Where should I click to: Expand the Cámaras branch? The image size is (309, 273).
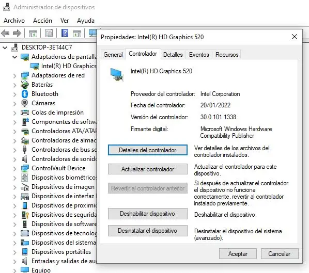click(15, 103)
